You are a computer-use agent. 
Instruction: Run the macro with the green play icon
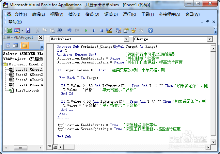(86, 30)
